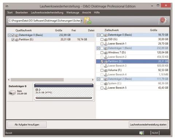
Task: Click the 120,04 GB size value
Action: (163, 53)
